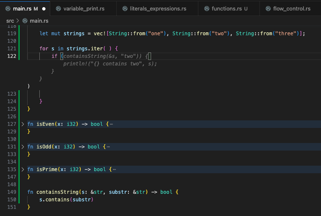This screenshot has width=321, height=216.
Task: Click line number 151
Action: pos(12,207)
